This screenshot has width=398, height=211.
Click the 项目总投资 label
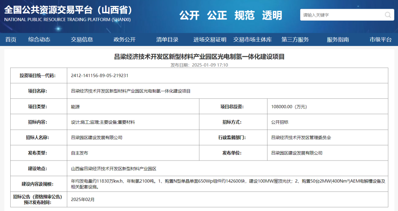tap(232, 107)
